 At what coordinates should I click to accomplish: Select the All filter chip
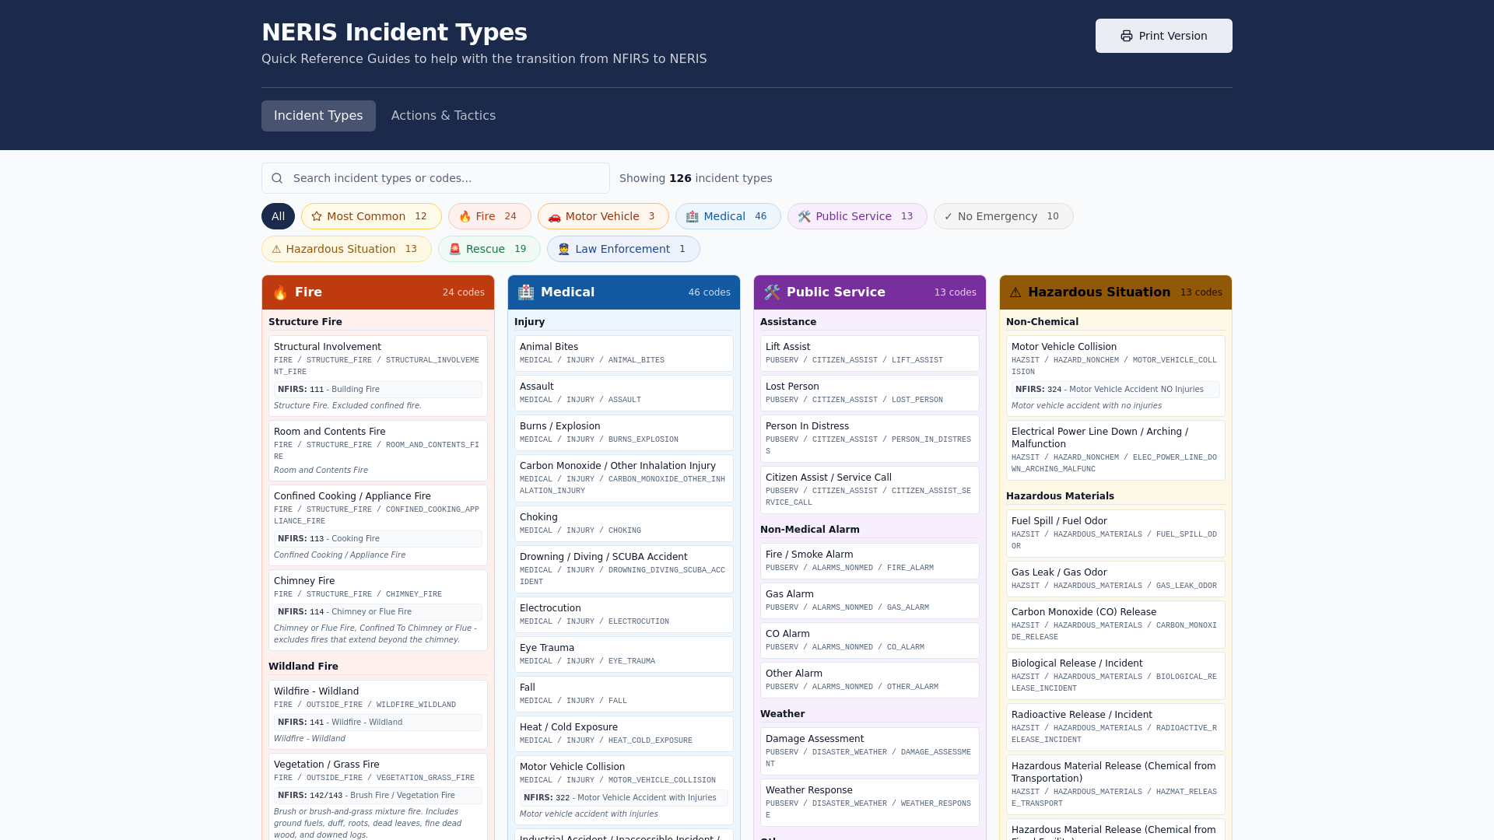(x=278, y=216)
